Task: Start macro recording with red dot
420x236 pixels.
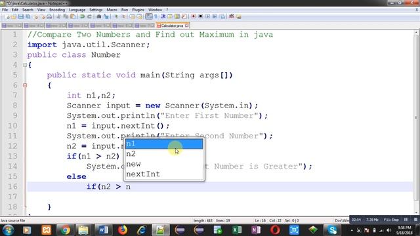Action: click(x=194, y=16)
